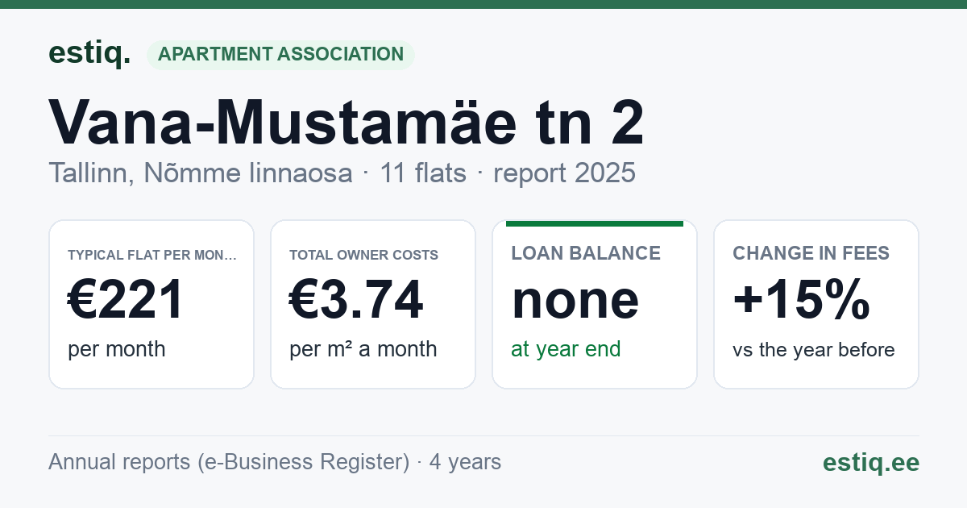Click the green 'at year end' text
Screen dimensions: 967x508
tap(566, 349)
